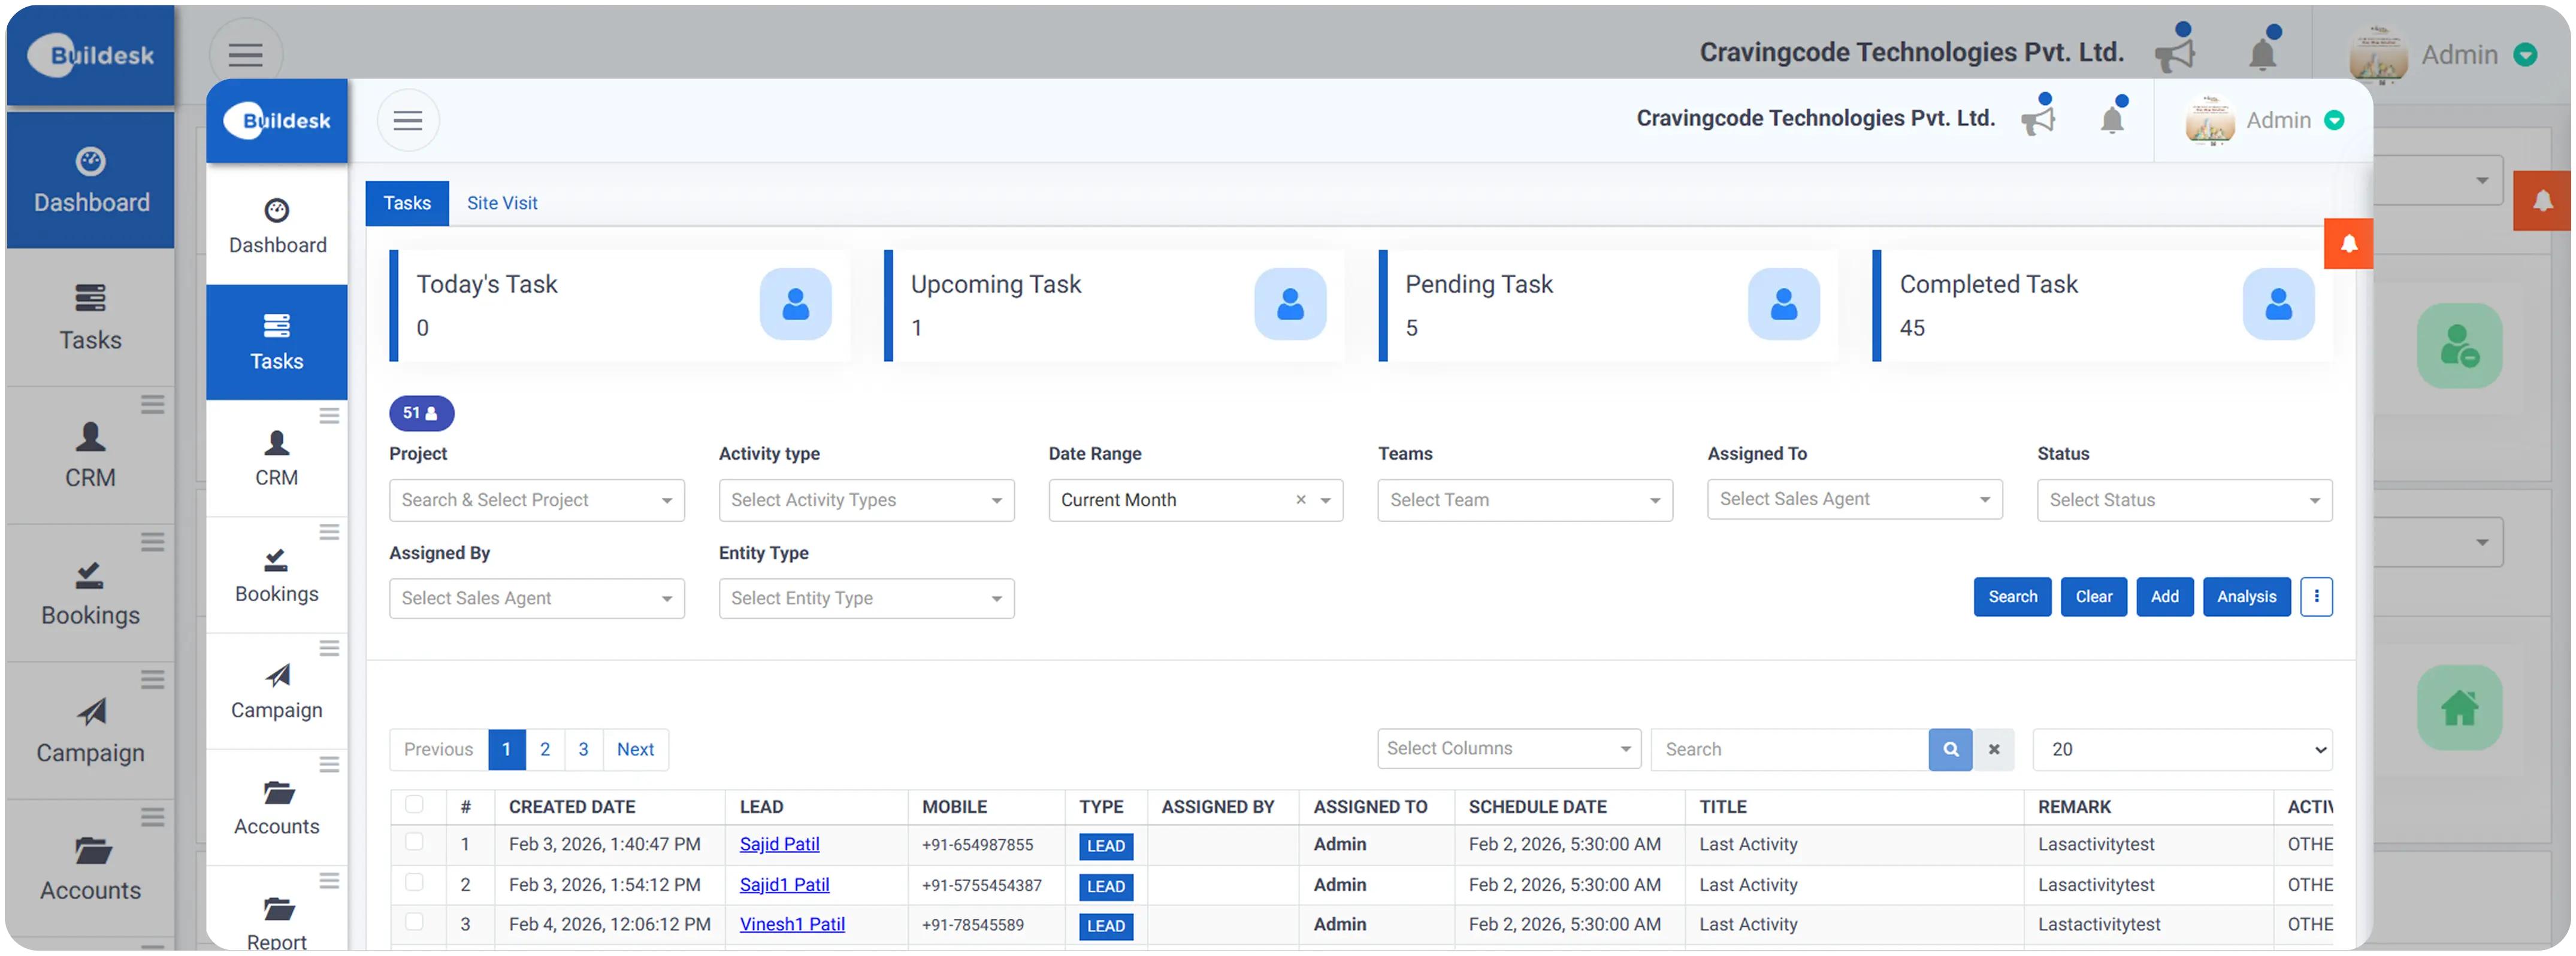Expand the Select Activity Types dropdown
Screen dimensions: 2576x956
tap(865, 500)
